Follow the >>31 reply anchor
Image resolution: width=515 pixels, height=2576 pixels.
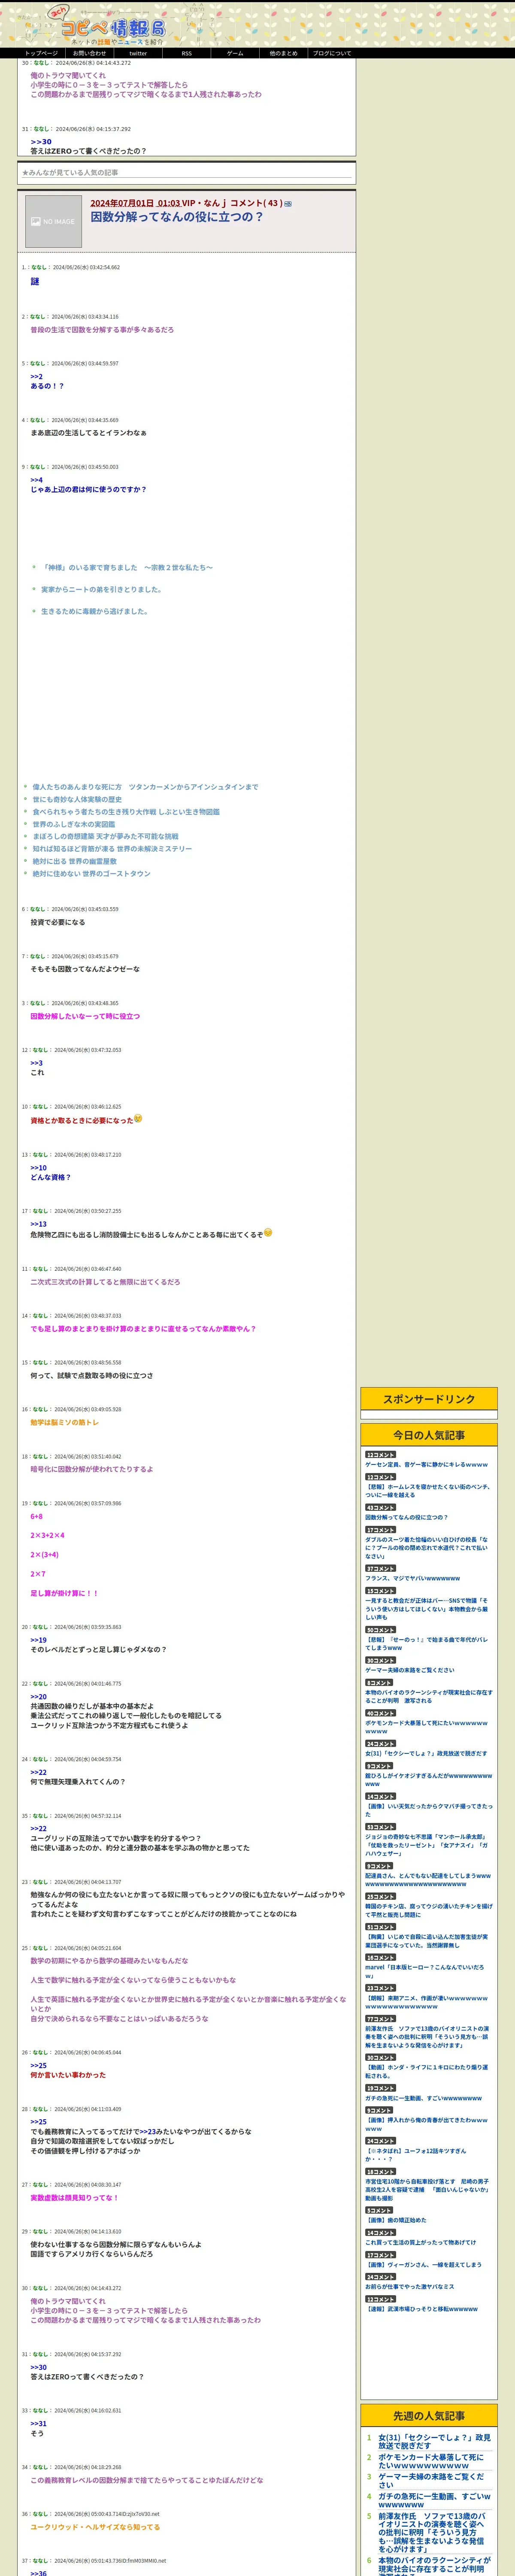click(x=38, y=2424)
